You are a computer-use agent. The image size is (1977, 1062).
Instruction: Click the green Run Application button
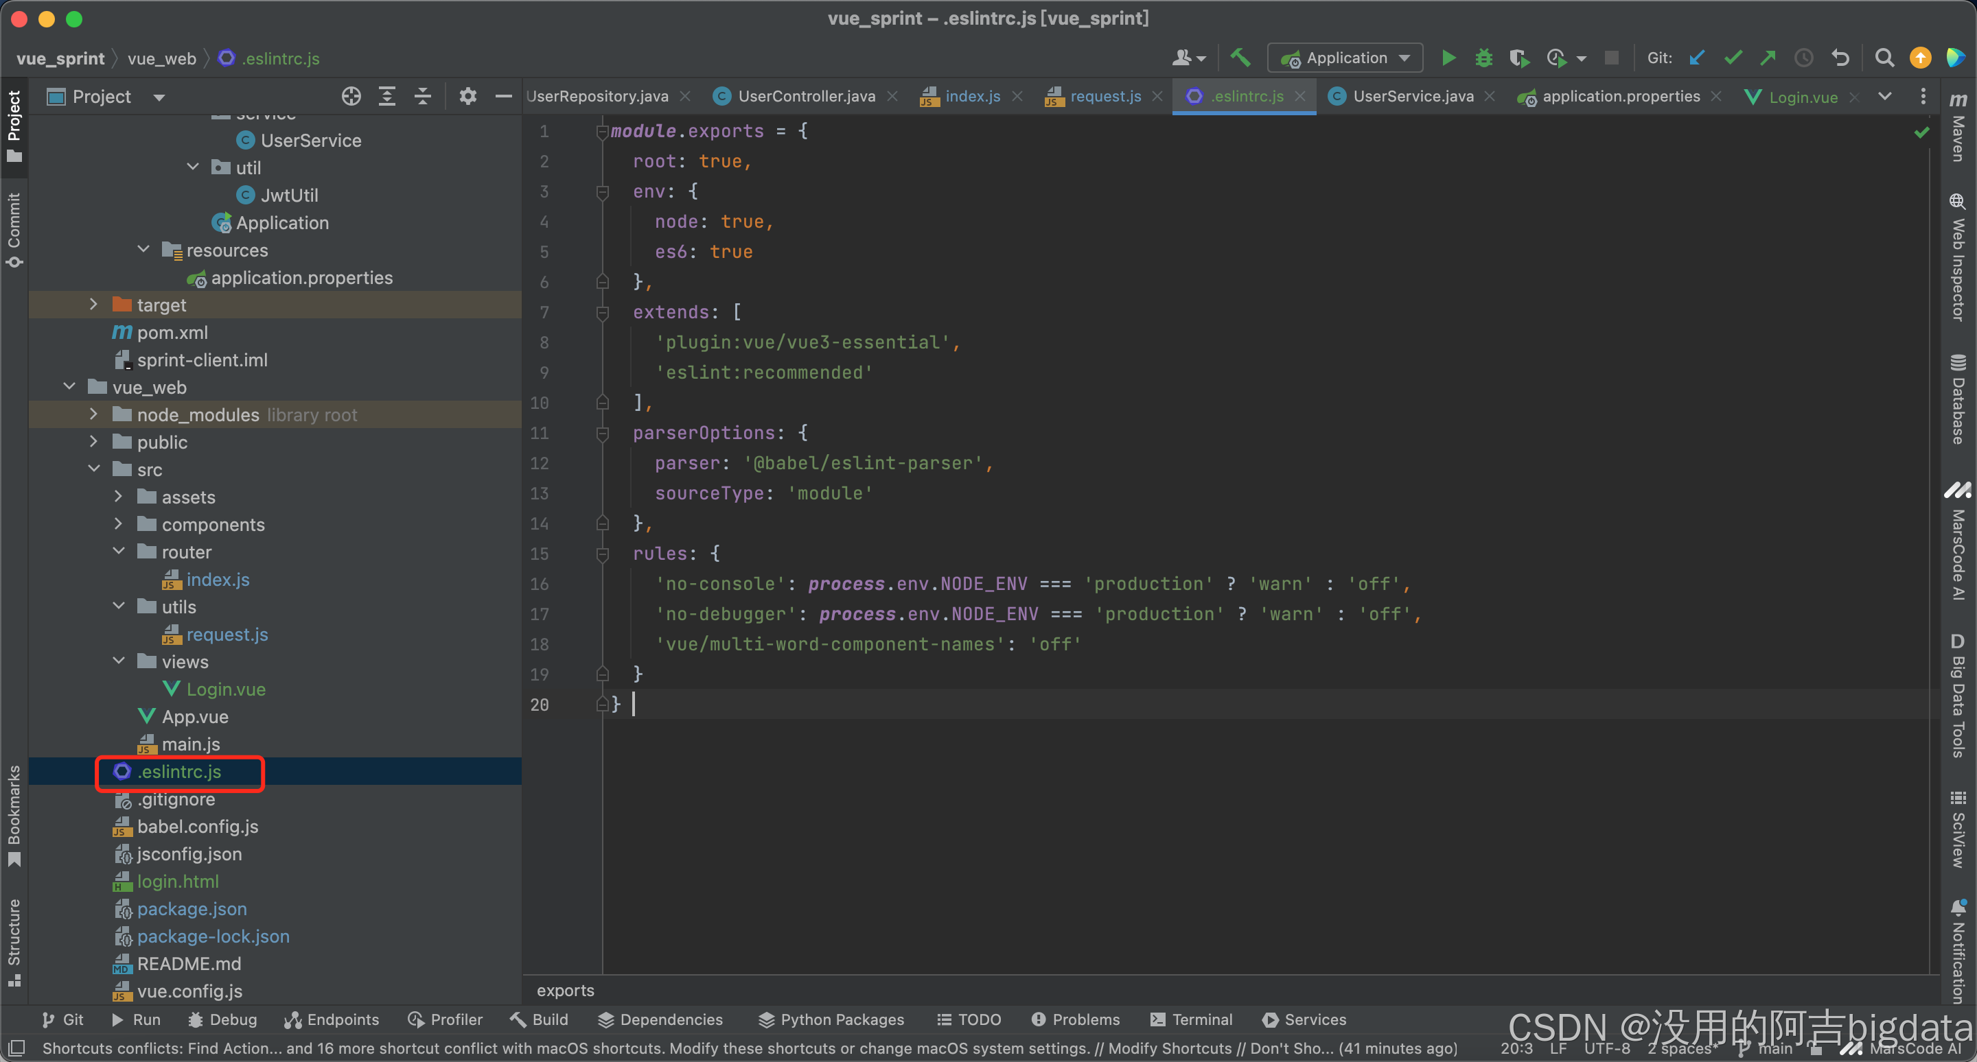click(x=1448, y=58)
